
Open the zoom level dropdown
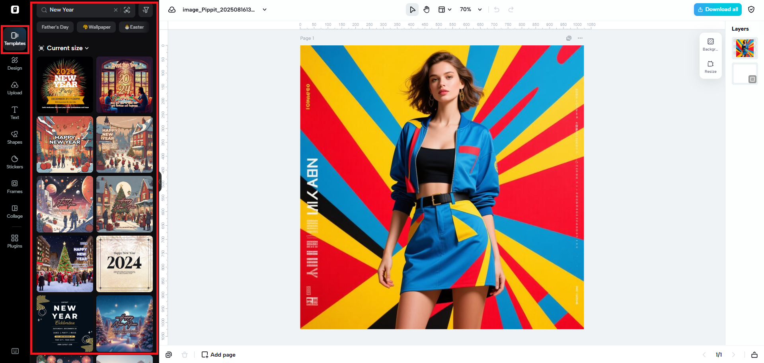point(470,9)
